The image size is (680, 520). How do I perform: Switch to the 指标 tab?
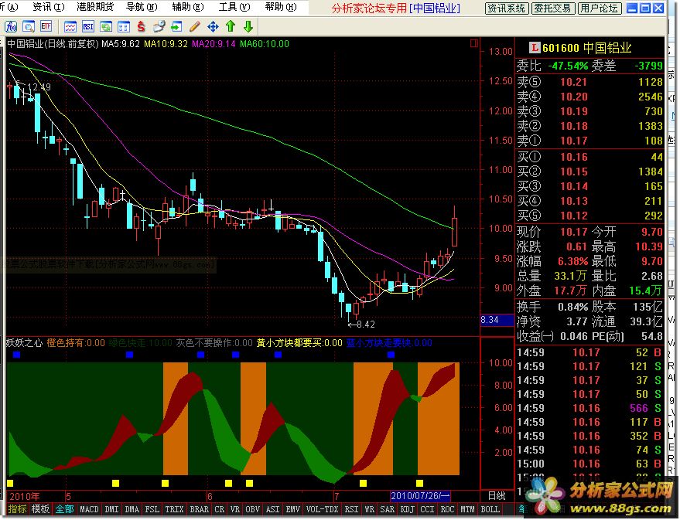tap(17, 509)
